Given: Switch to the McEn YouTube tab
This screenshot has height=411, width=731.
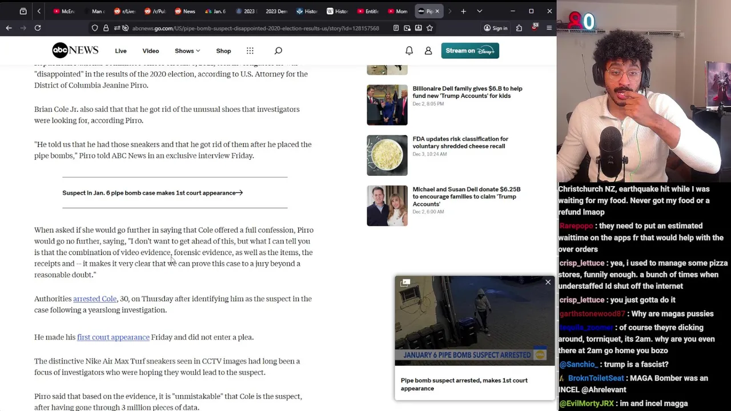Looking at the screenshot, I should pos(63,11).
